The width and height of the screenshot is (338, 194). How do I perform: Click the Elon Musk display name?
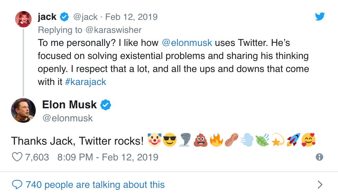click(69, 105)
